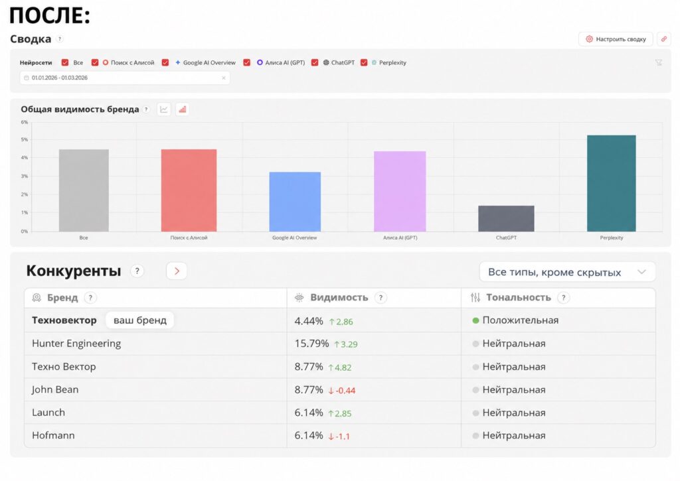Click calendar icon in date range field
The image size is (680, 481).
[x=27, y=78]
